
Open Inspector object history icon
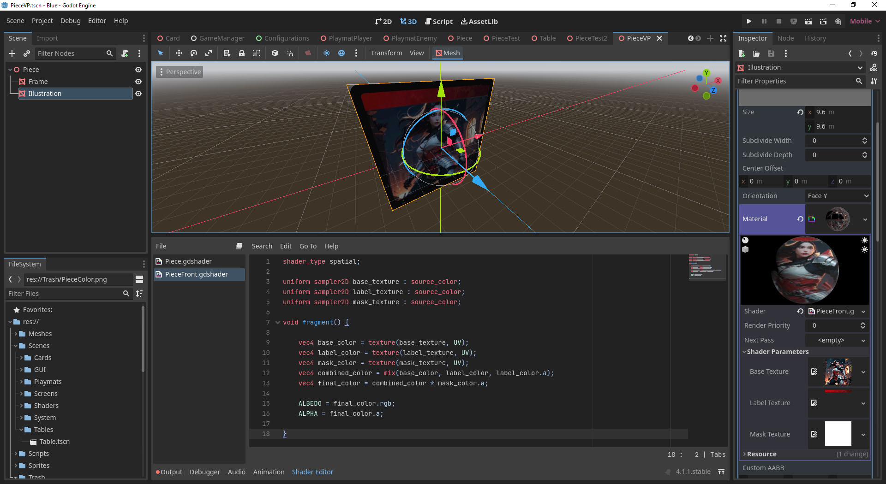point(874,53)
